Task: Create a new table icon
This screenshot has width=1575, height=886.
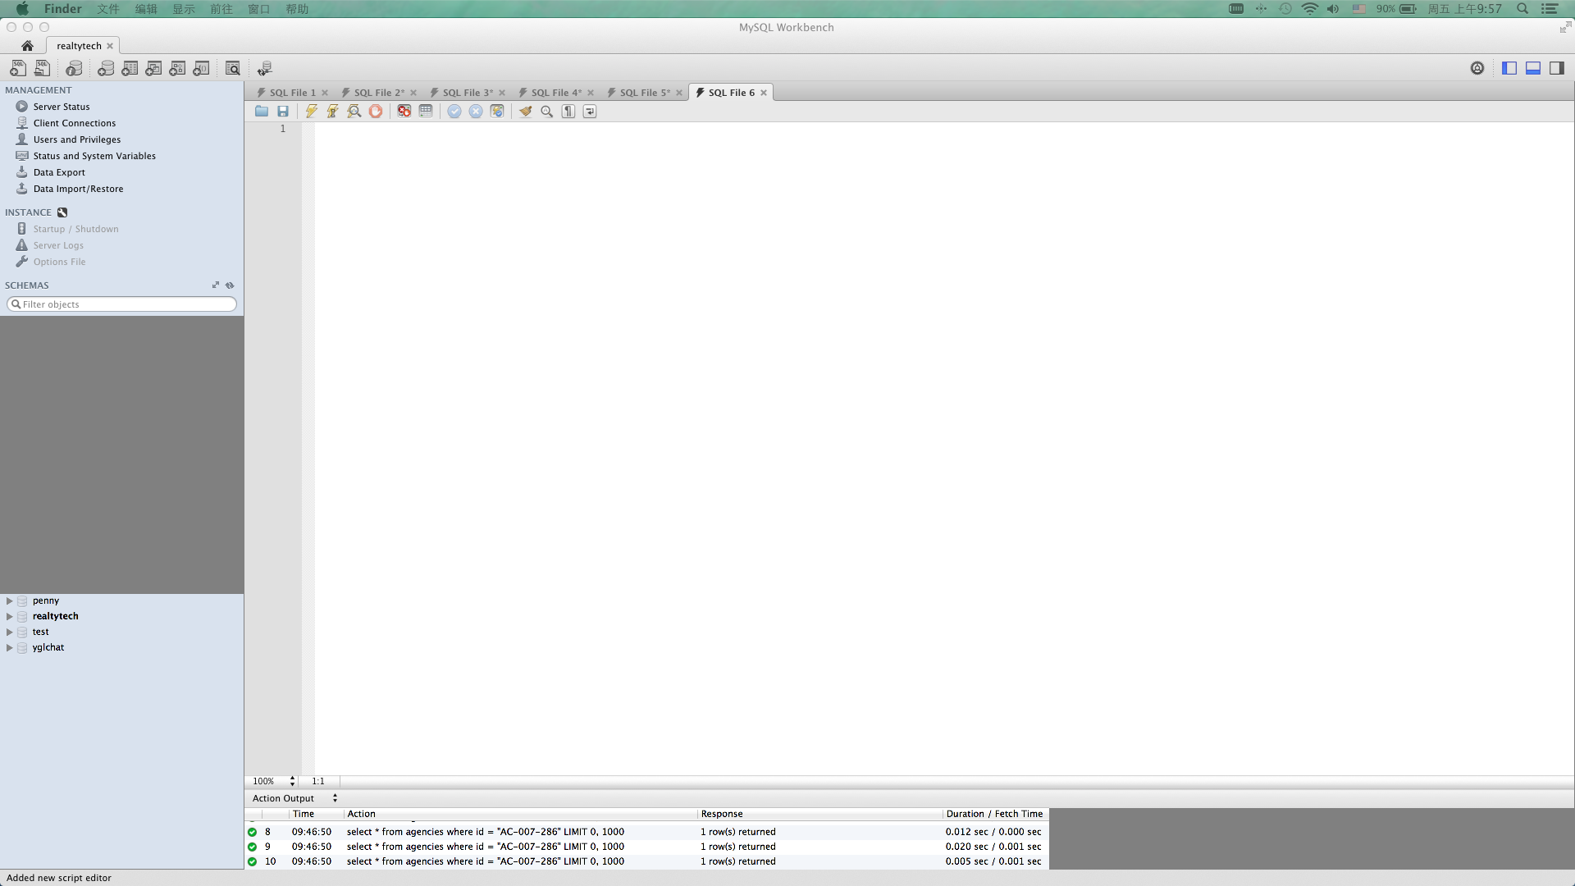Action: click(x=130, y=68)
